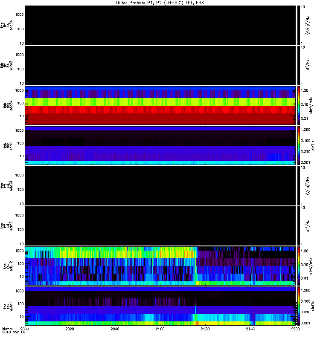The image size is (320, 341).
Task: Select the thc fbk scm1 rainbow color bar
Action: tap(298, 306)
